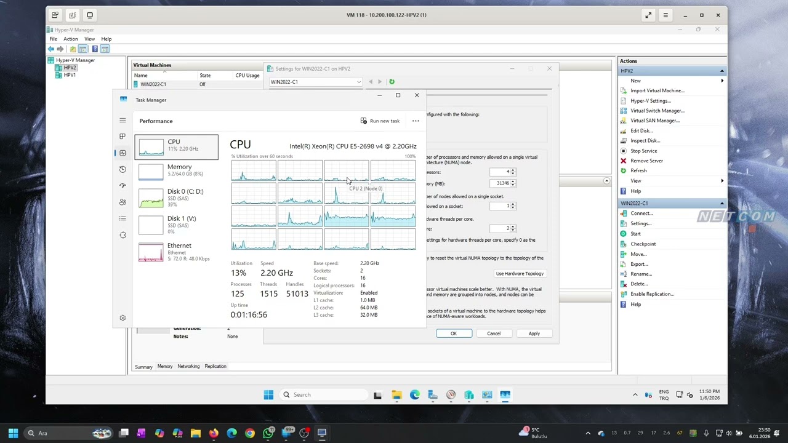Click chevron expander beside Settings window
The width and height of the screenshot is (788, 443).
coord(606,181)
